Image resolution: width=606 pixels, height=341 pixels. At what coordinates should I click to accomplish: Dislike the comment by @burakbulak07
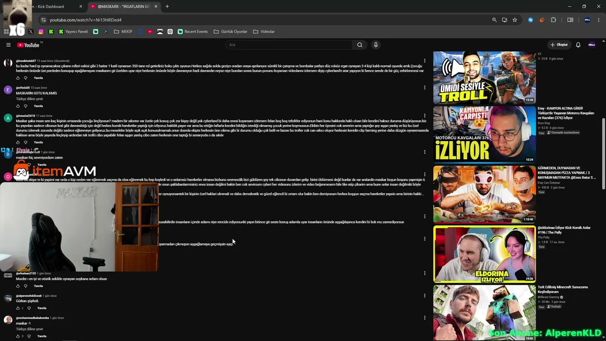pyautogui.click(x=26, y=78)
